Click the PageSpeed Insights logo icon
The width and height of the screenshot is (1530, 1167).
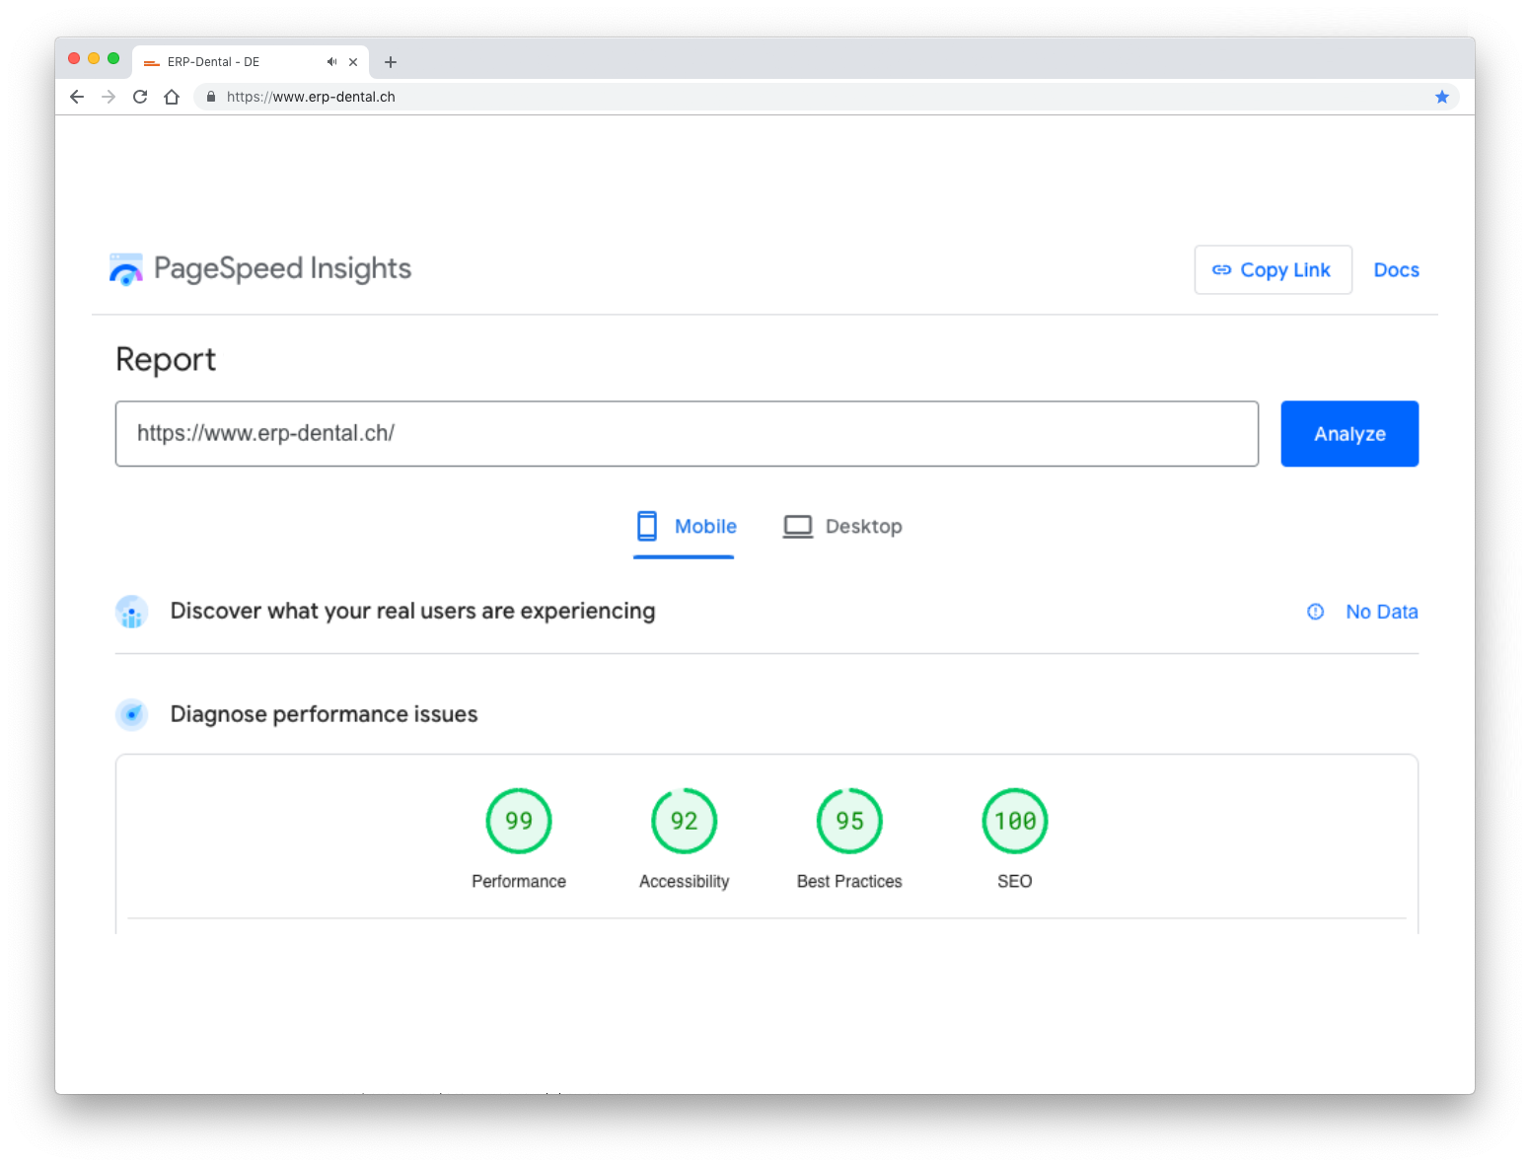pyautogui.click(x=126, y=269)
